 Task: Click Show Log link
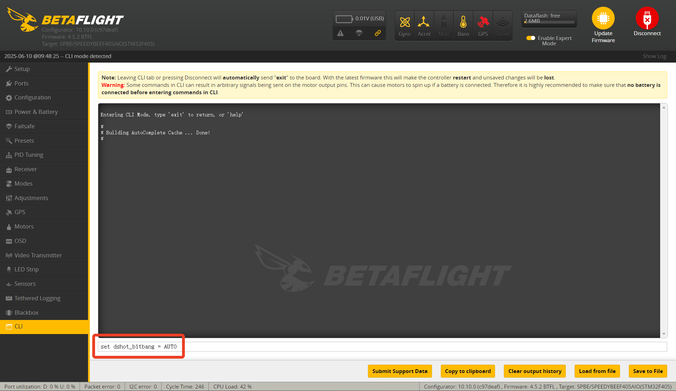click(x=654, y=56)
